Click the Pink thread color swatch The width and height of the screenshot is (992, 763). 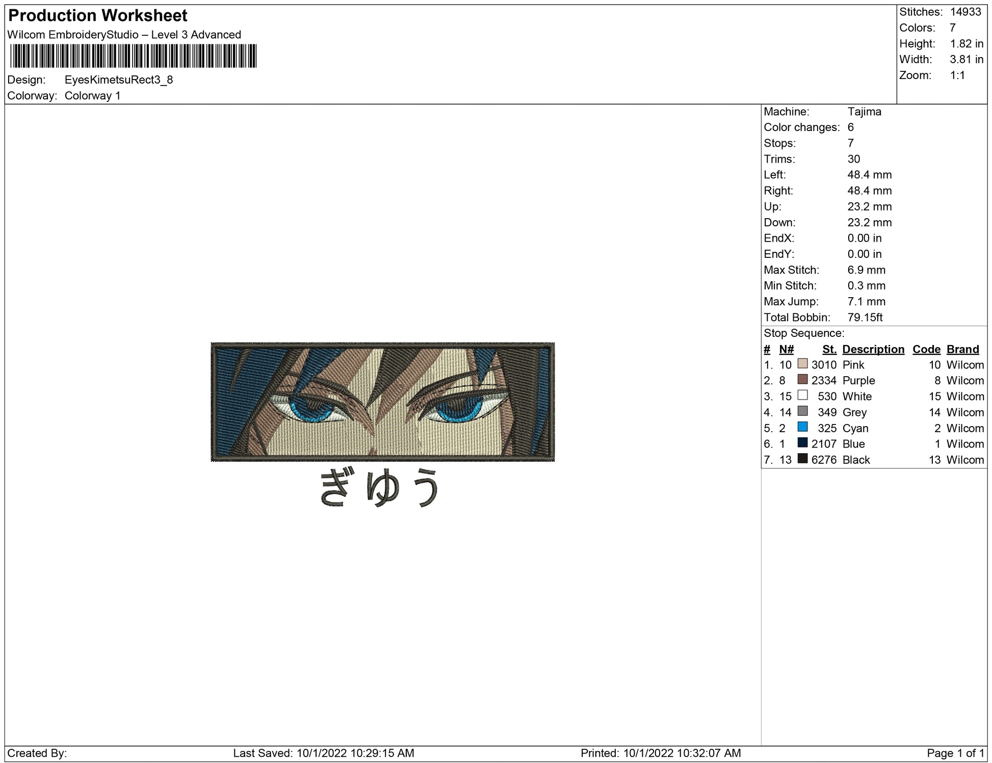pyautogui.click(x=802, y=364)
